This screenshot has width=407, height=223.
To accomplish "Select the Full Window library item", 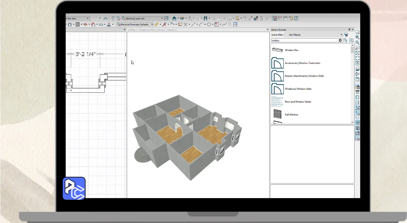I will click(x=291, y=115).
